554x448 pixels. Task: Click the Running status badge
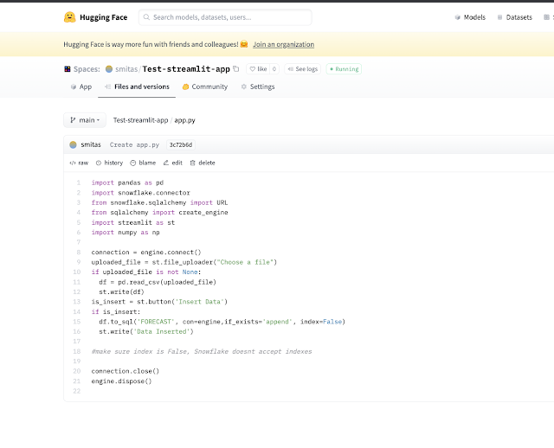[344, 69]
